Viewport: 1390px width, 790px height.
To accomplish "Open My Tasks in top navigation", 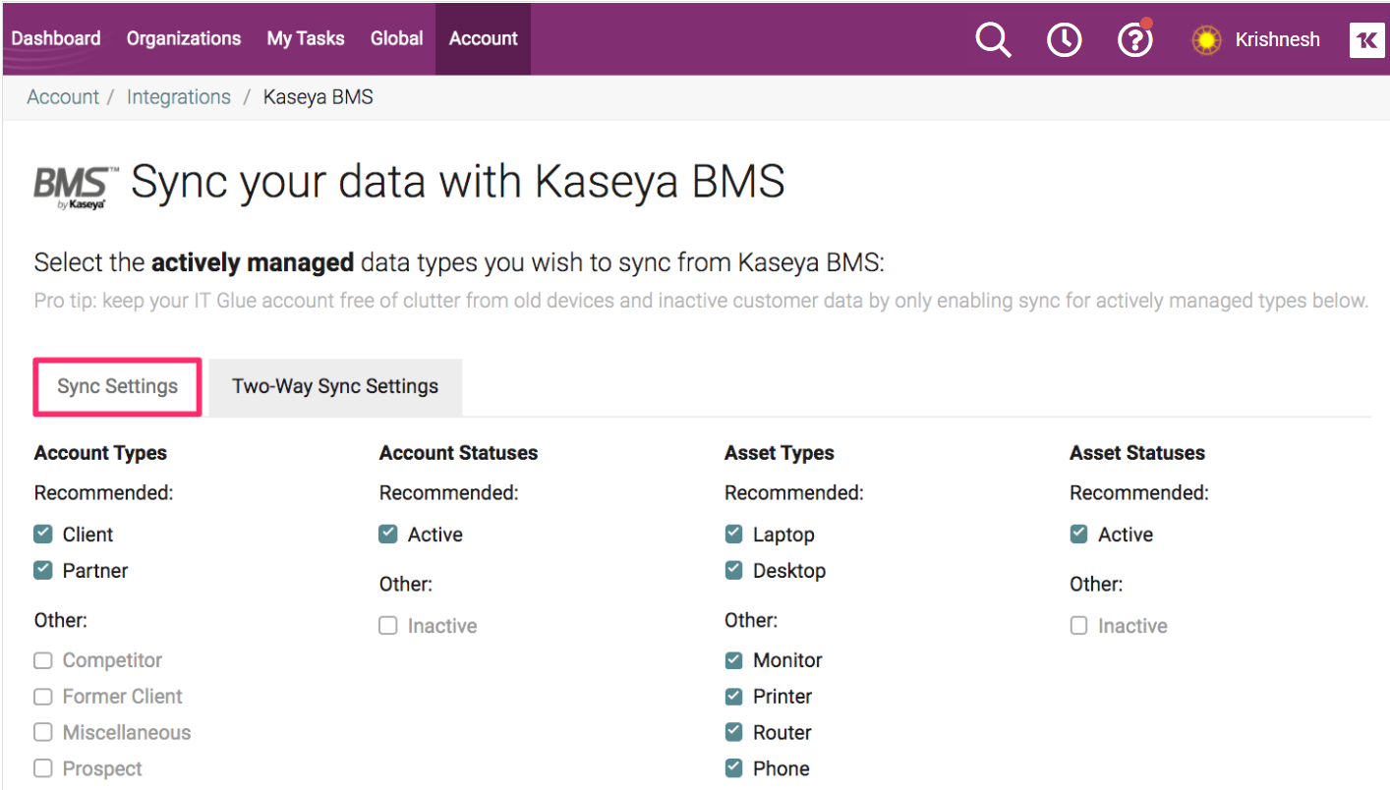I will 306,38.
